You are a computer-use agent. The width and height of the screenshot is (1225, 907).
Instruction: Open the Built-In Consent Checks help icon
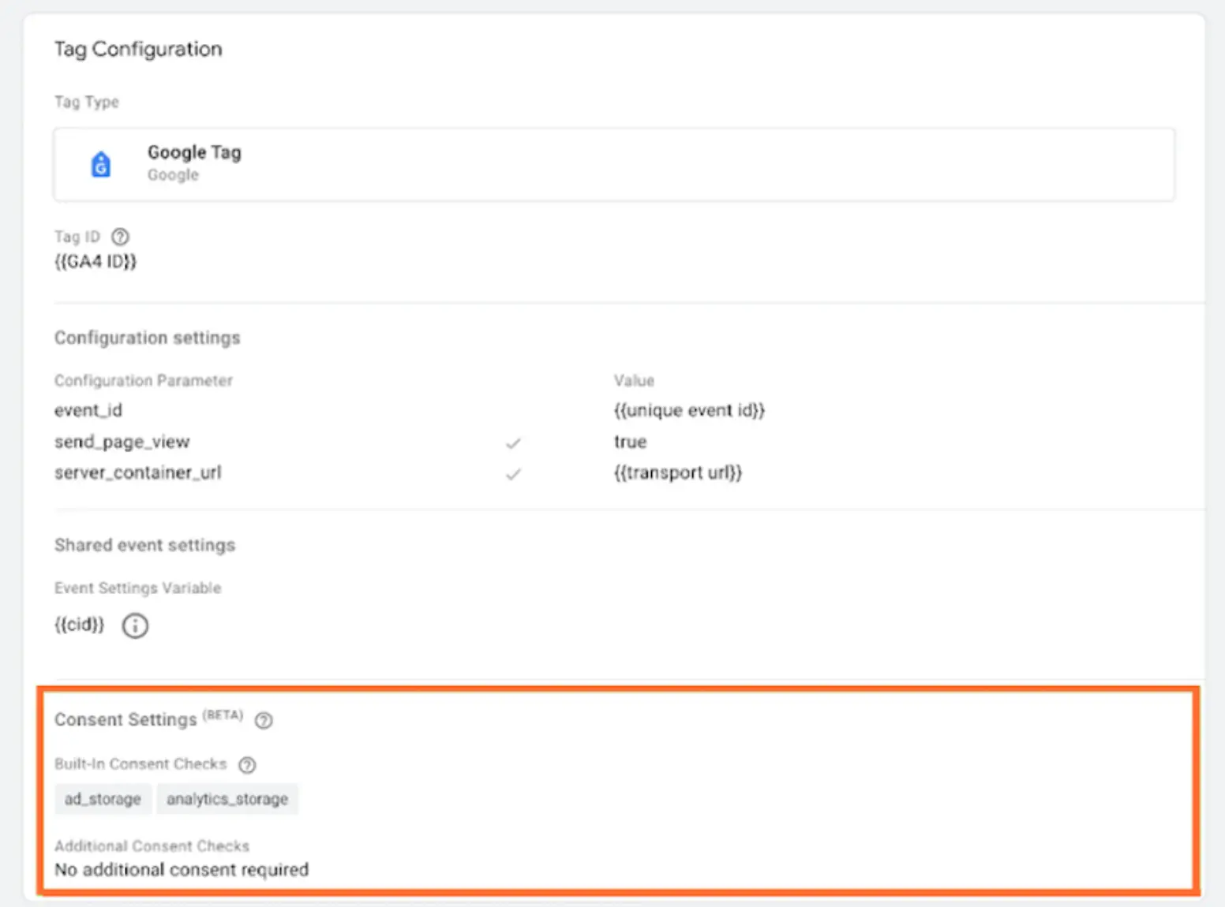tap(247, 764)
